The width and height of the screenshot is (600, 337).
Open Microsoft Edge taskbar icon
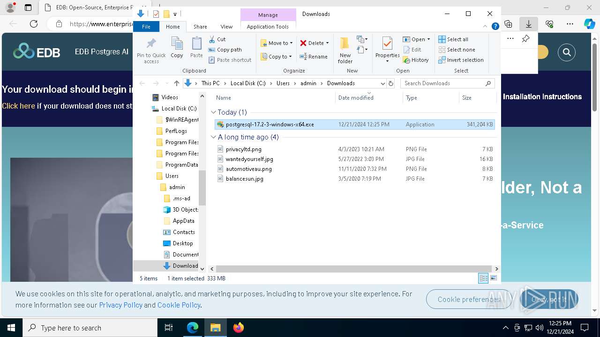point(193,328)
